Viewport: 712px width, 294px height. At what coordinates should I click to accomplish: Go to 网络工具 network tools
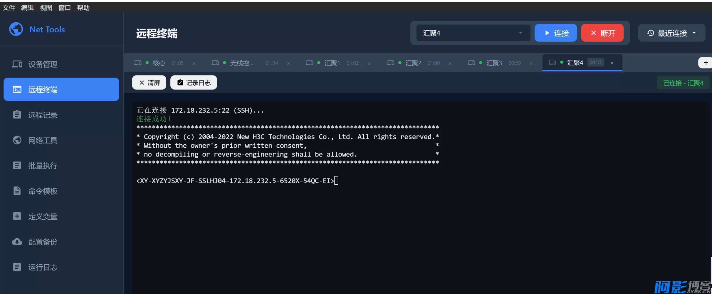click(42, 140)
